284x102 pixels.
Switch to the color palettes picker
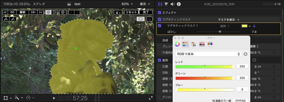click(194, 44)
